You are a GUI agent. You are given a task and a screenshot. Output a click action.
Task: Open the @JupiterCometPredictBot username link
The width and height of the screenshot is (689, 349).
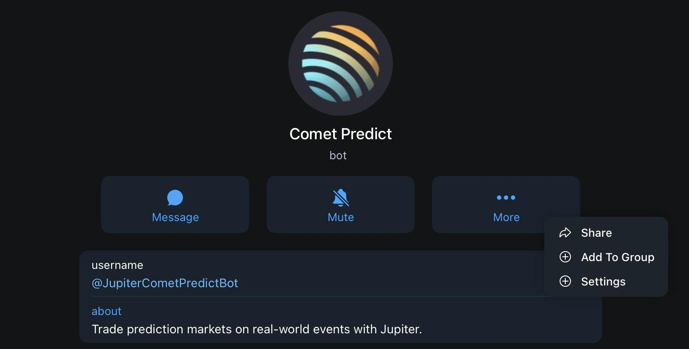pyautogui.click(x=165, y=283)
